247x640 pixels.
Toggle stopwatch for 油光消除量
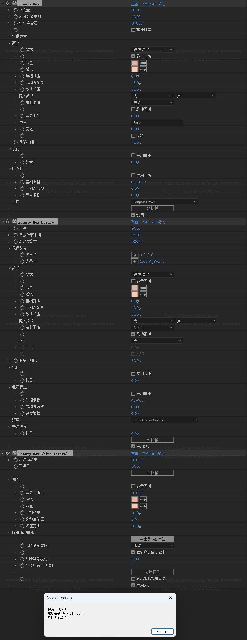pyautogui.click(x=16, y=460)
